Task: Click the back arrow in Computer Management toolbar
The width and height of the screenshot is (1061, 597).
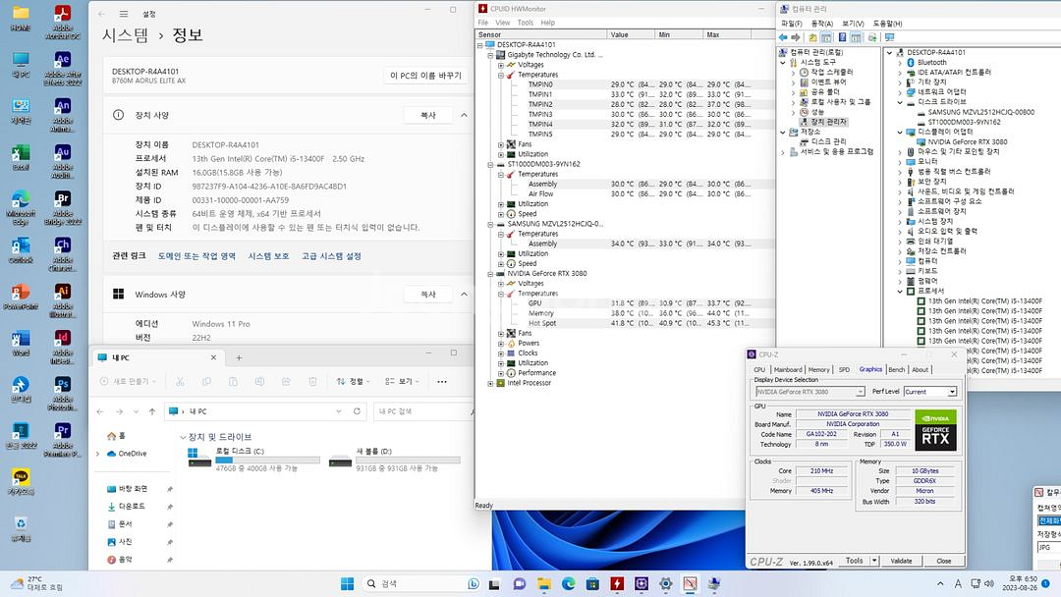Action: tap(783, 37)
